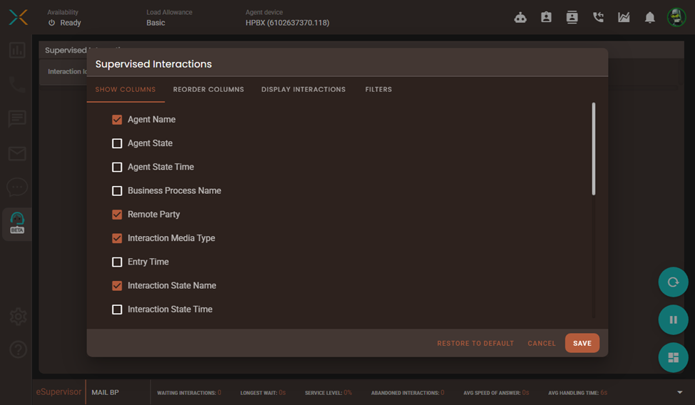Click the column list vertical scrollbar
The width and height of the screenshot is (695, 405).
[593, 150]
